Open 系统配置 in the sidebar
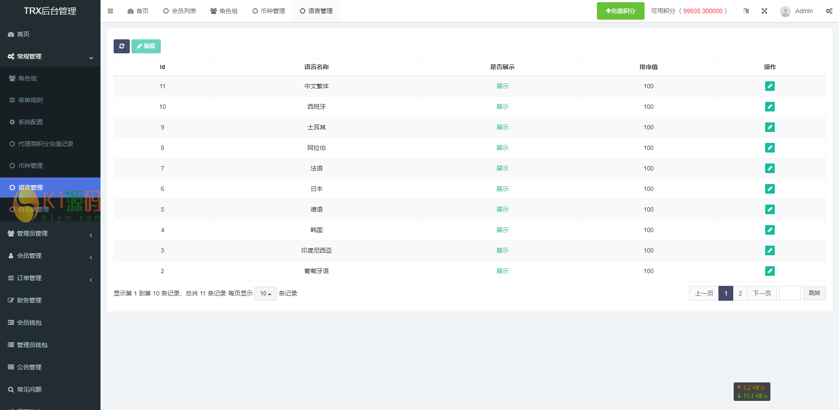 pos(31,122)
